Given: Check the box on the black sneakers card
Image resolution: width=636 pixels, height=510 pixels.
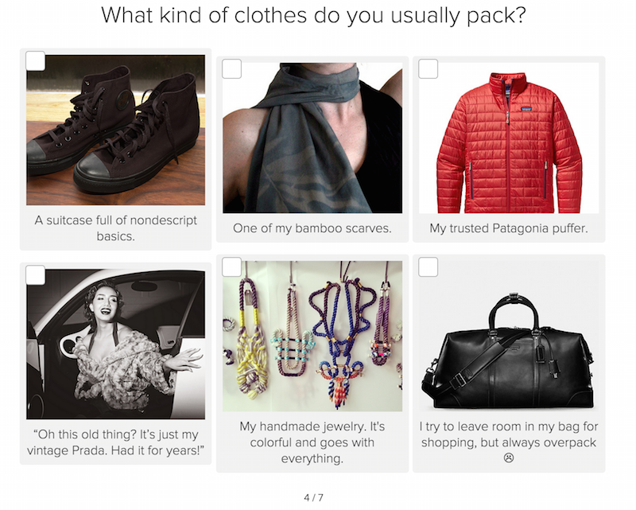Looking at the screenshot, I should pyautogui.click(x=35, y=61).
